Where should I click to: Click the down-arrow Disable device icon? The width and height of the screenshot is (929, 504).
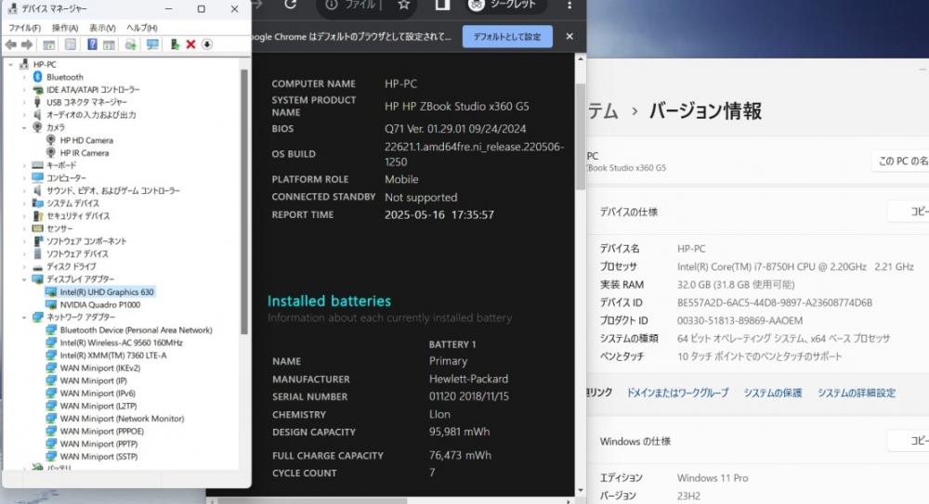point(207,45)
